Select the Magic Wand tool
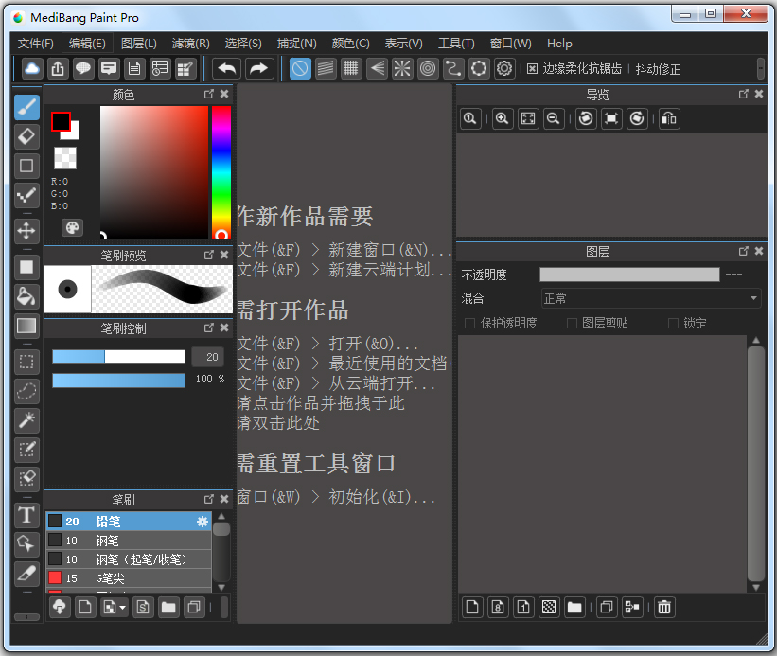Screen dimensions: 777x656 tap(26, 420)
